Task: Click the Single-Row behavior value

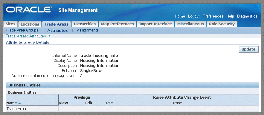Action: click(91, 71)
